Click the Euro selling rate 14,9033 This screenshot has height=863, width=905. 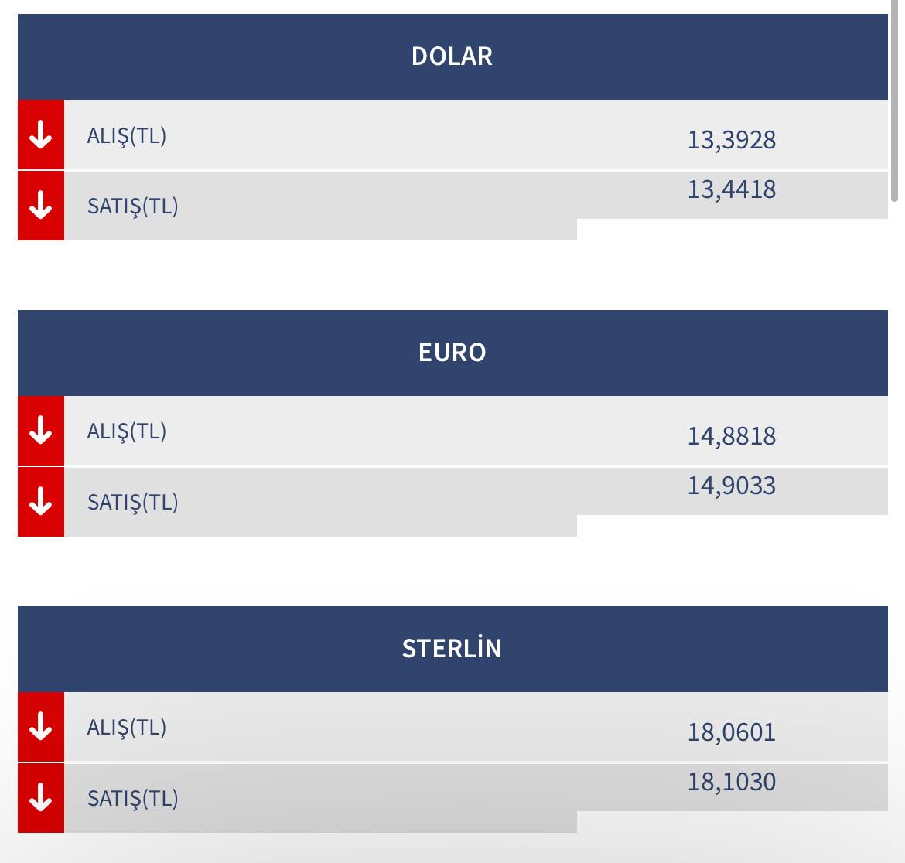coord(731,486)
